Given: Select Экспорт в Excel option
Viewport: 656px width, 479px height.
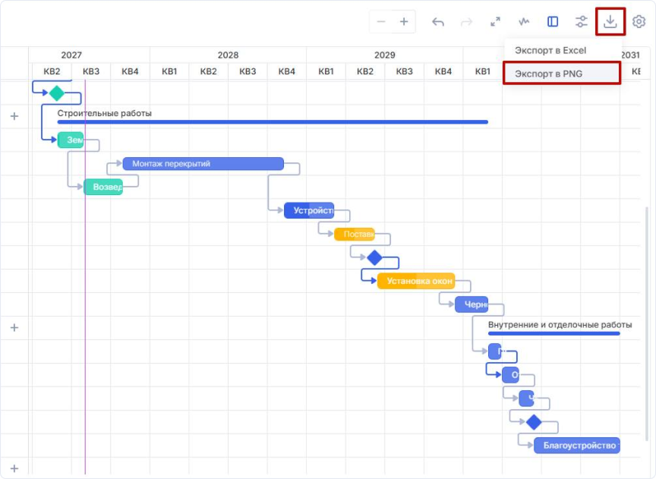Looking at the screenshot, I should [x=550, y=50].
